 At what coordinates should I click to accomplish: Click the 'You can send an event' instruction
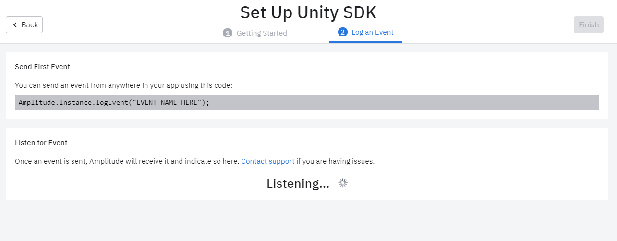click(x=123, y=85)
